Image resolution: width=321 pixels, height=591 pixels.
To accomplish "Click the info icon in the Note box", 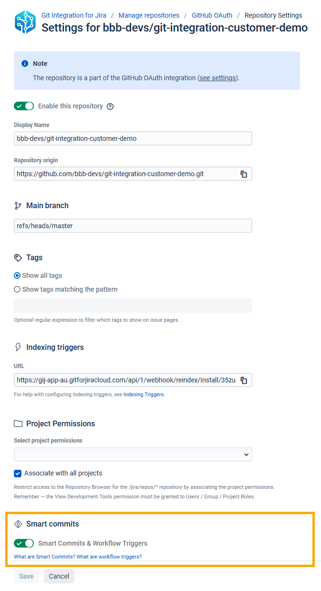I will [x=25, y=63].
